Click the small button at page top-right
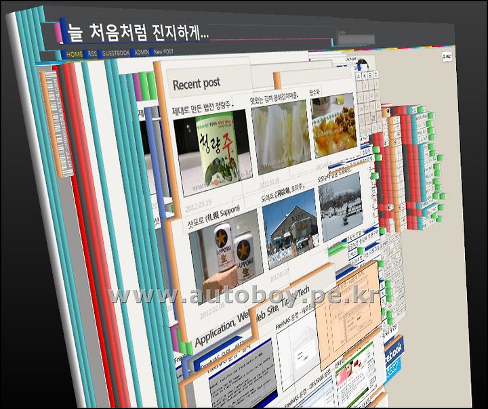The image size is (488, 409). point(447,57)
